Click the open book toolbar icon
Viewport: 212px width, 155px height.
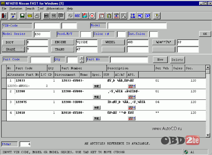pyautogui.click(x=102, y=16)
